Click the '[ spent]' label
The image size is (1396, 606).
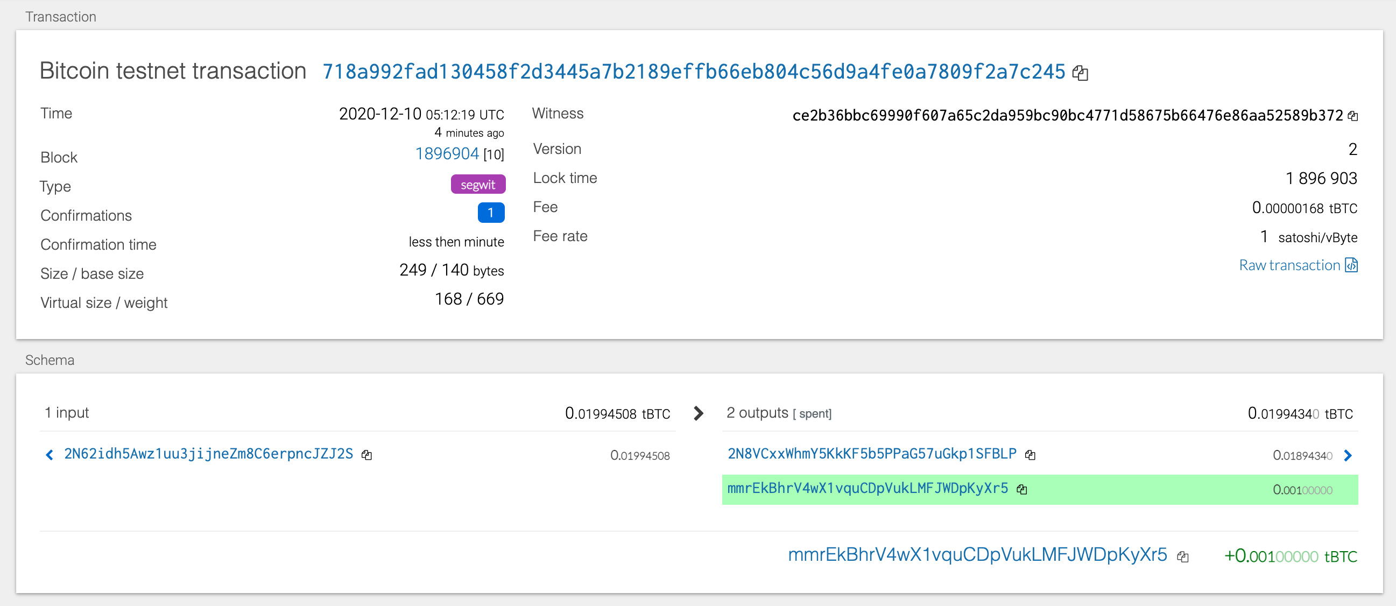812,414
